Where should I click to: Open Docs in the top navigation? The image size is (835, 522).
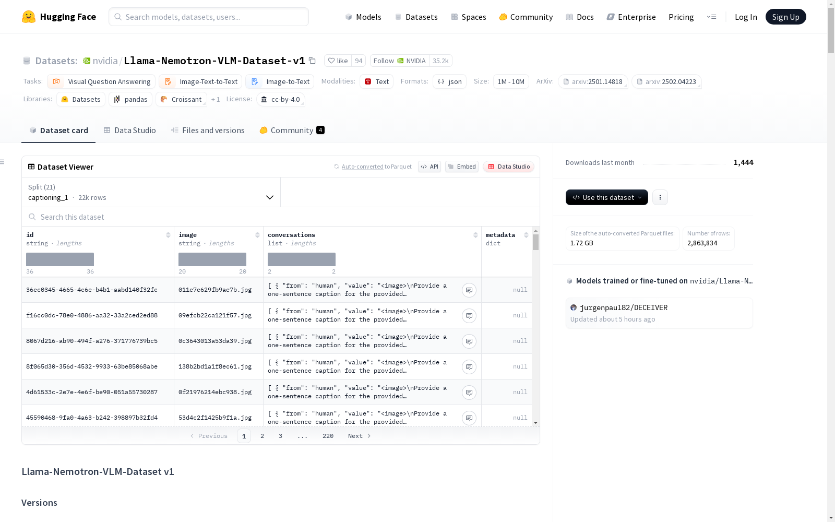coord(580,17)
